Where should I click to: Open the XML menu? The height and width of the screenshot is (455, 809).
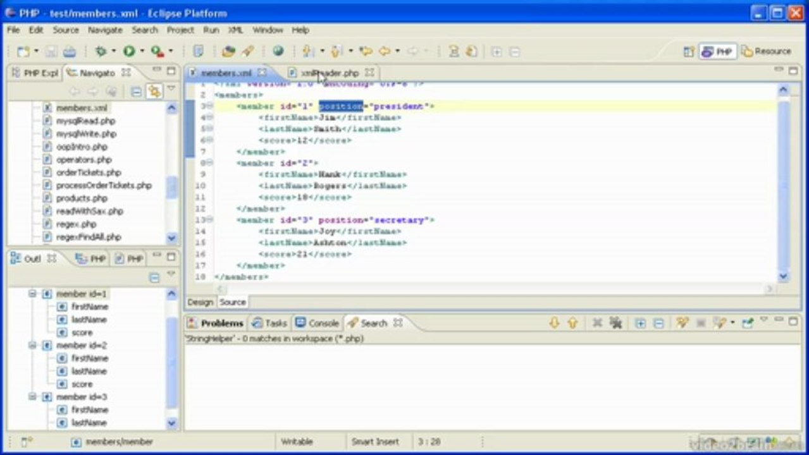[235, 30]
